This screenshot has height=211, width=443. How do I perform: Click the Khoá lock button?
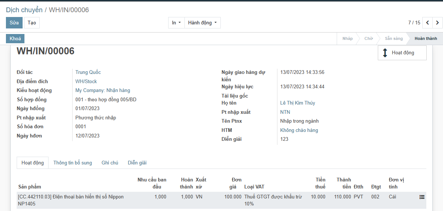point(15,38)
